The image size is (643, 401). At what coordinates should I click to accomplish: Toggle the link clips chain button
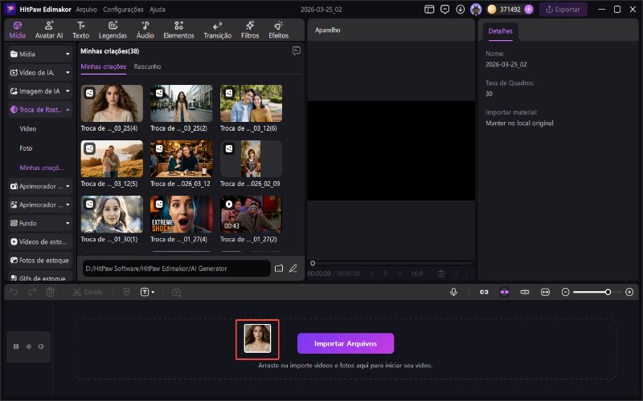(484, 292)
